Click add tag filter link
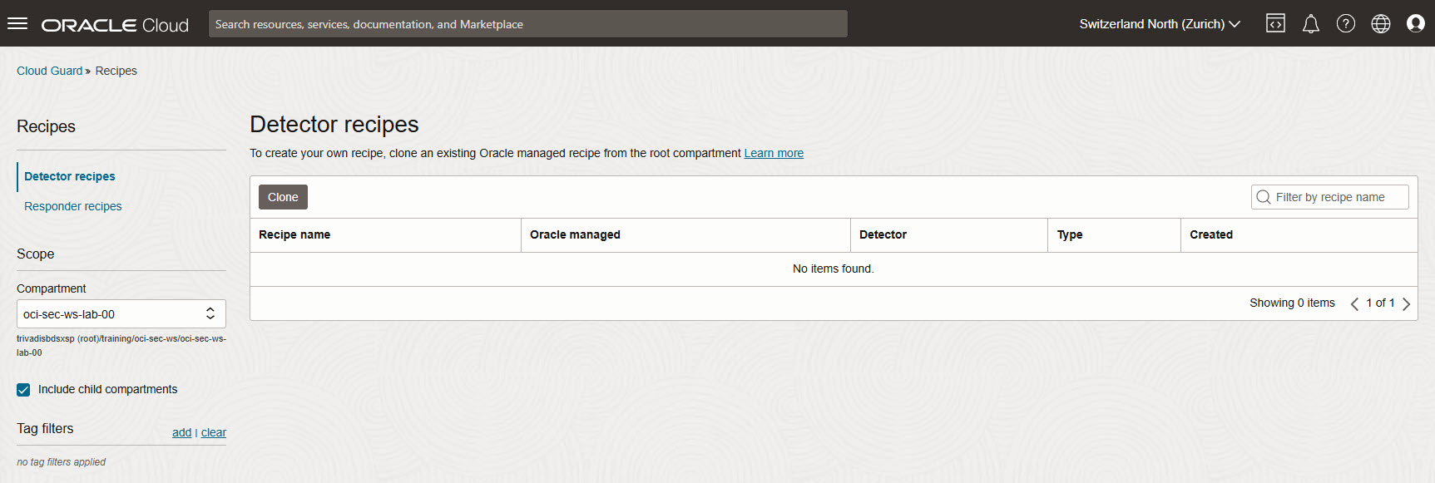 click(x=181, y=432)
